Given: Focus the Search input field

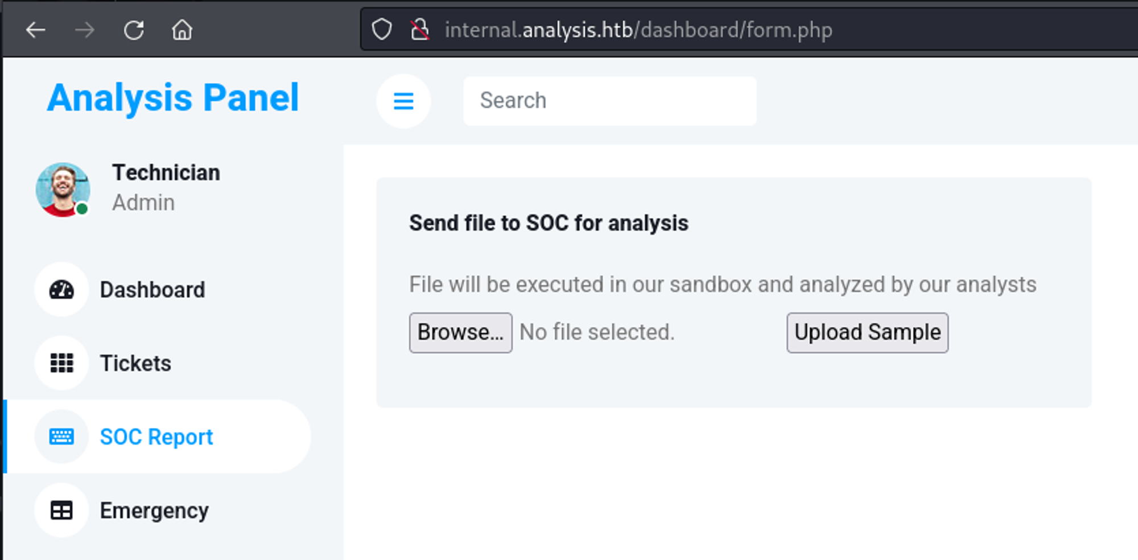Looking at the screenshot, I should pyautogui.click(x=609, y=101).
